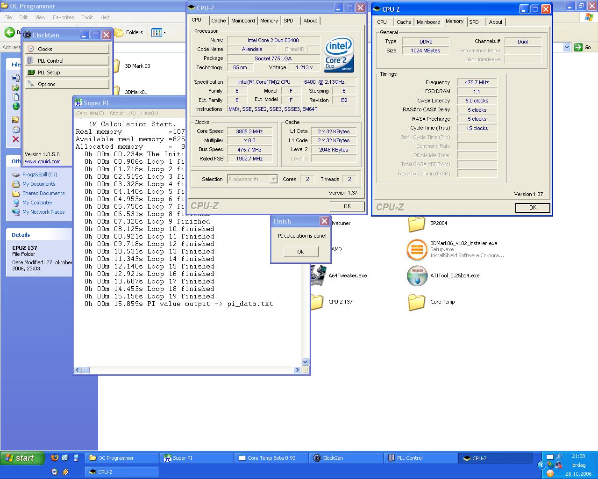This screenshot has width=598, height=479.
Task: Open the File menu in OC Programmer explorer
Action: (8, 17)
